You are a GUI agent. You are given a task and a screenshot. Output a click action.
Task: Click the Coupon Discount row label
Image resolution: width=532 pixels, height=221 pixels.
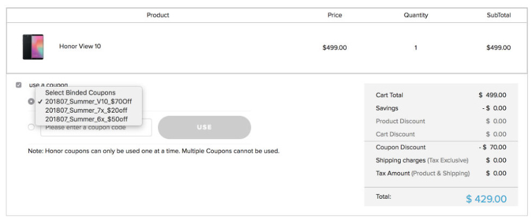pyautogui.click(x=401, y=147)
